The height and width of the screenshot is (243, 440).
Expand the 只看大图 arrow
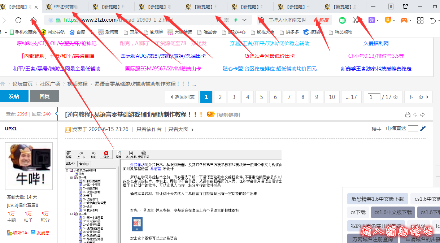point(192,130)
